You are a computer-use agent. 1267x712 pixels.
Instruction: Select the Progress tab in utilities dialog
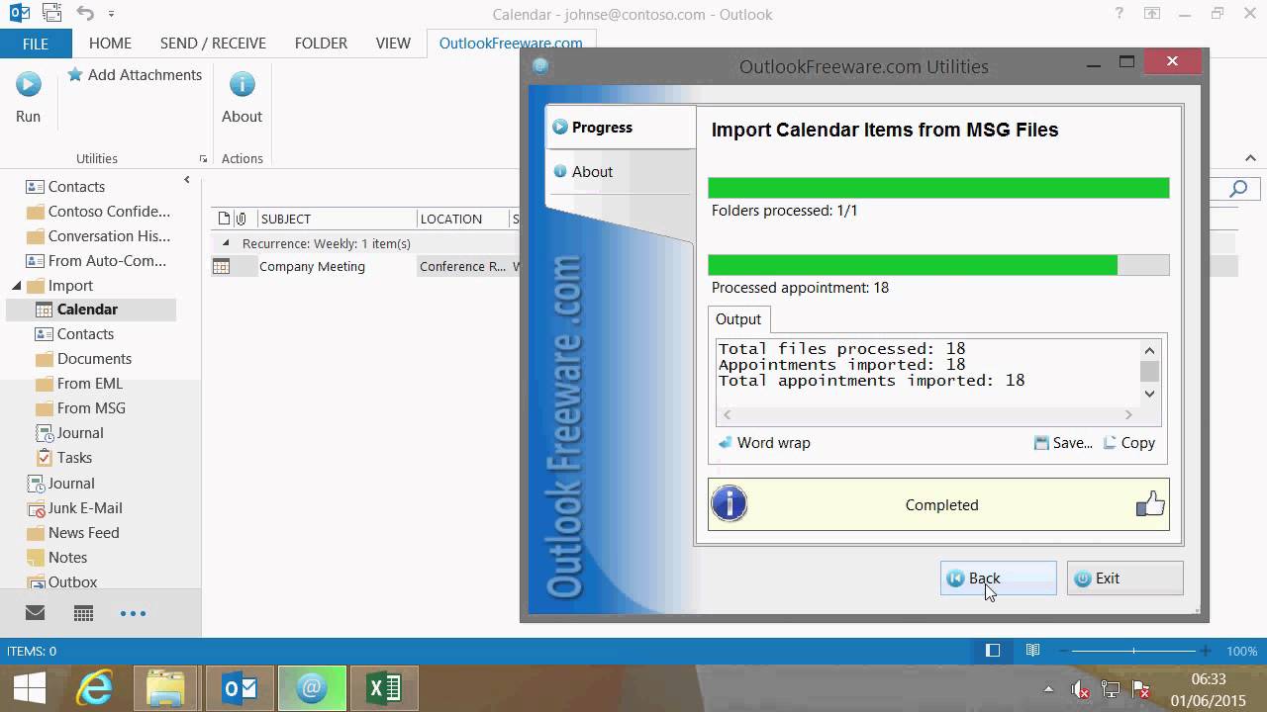click(x=621, y=127)
